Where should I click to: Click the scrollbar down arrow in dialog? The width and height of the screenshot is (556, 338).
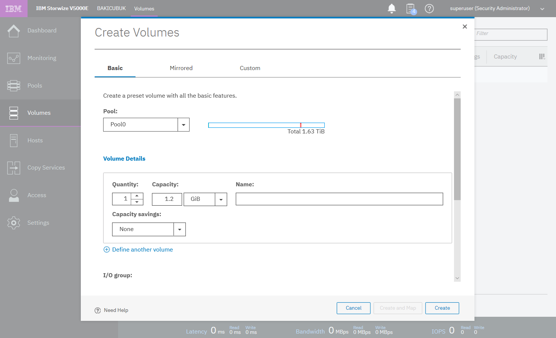coord(457,278)
